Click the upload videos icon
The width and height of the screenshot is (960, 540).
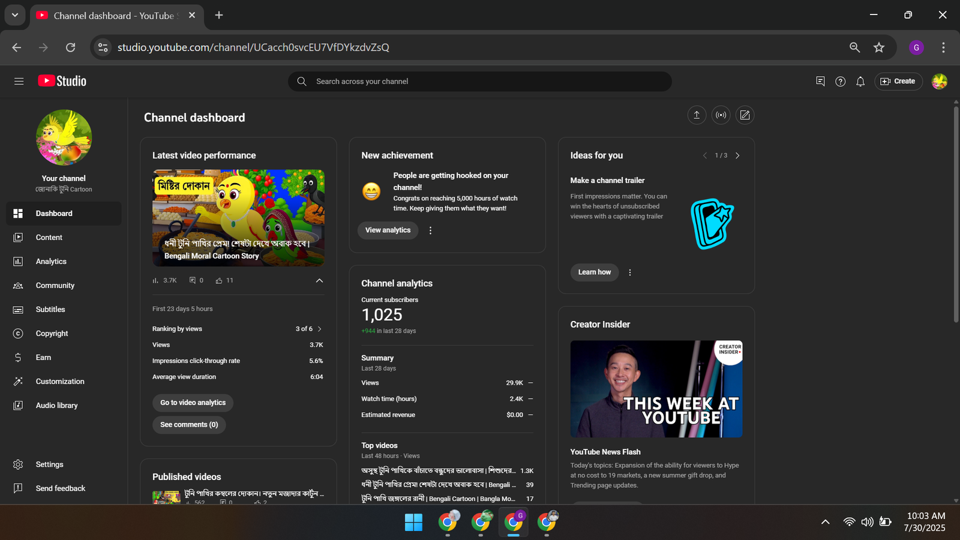tap(697, 115)
